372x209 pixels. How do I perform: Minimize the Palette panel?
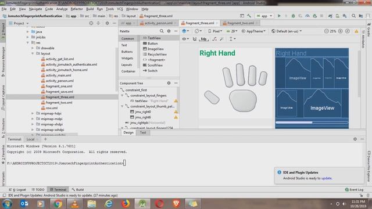pyautogui.click(x=176, y=31)
